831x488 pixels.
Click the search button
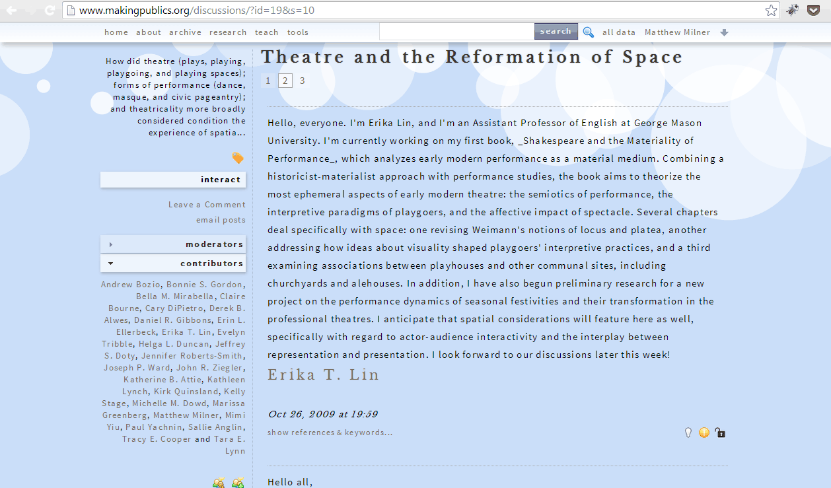coord(556,31)
